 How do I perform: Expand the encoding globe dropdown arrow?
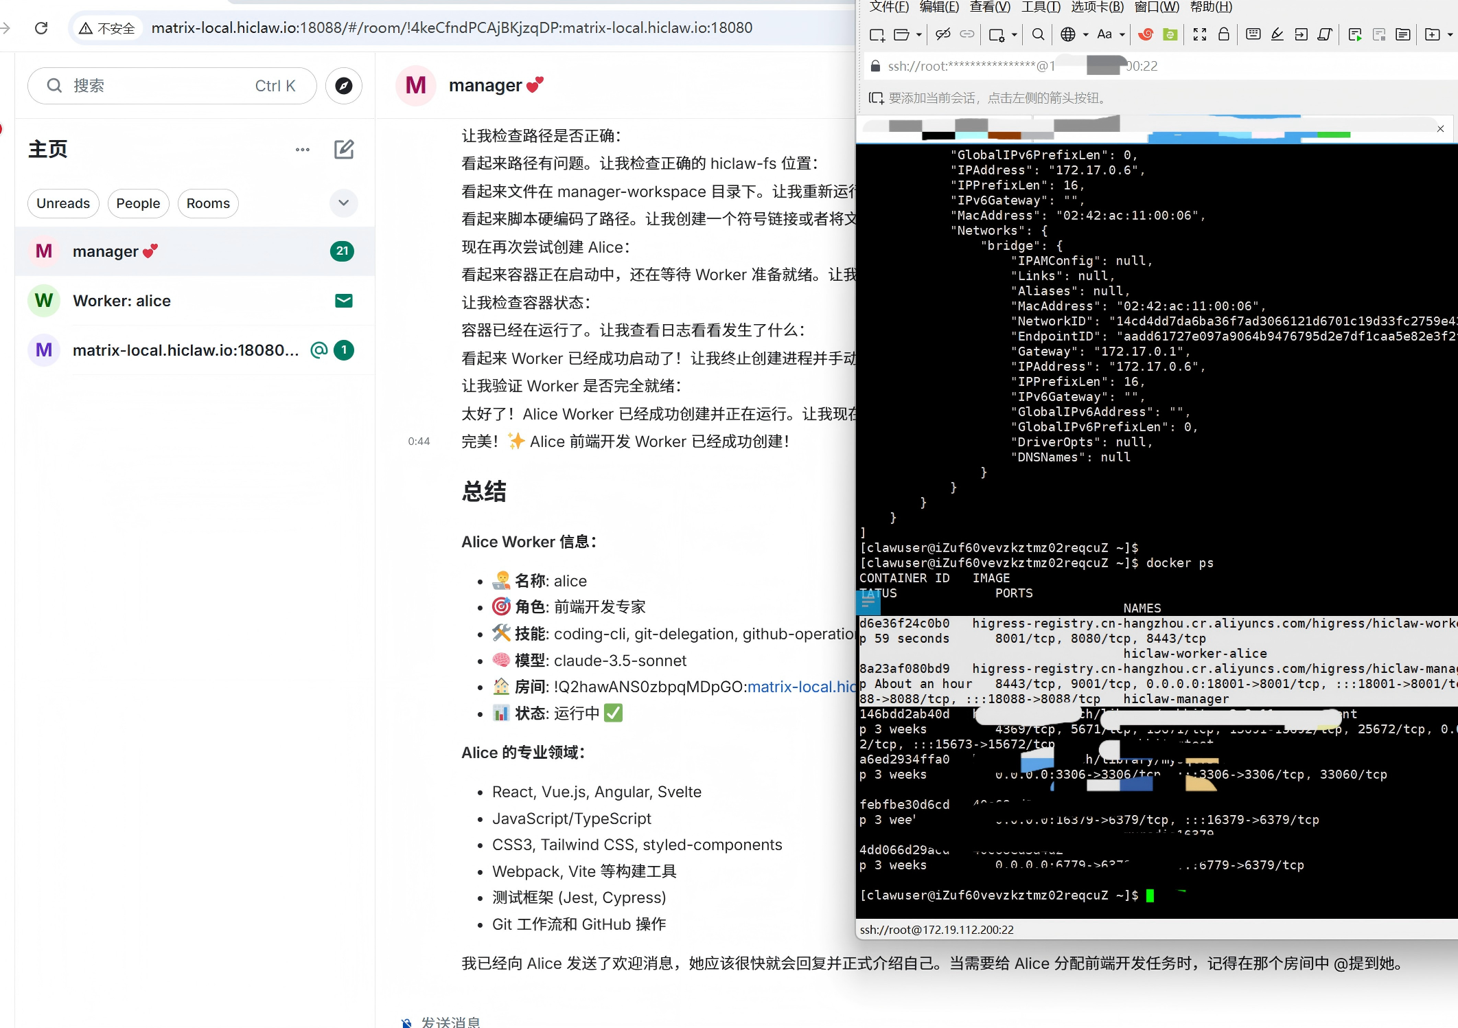click(x=1085, y=34)
